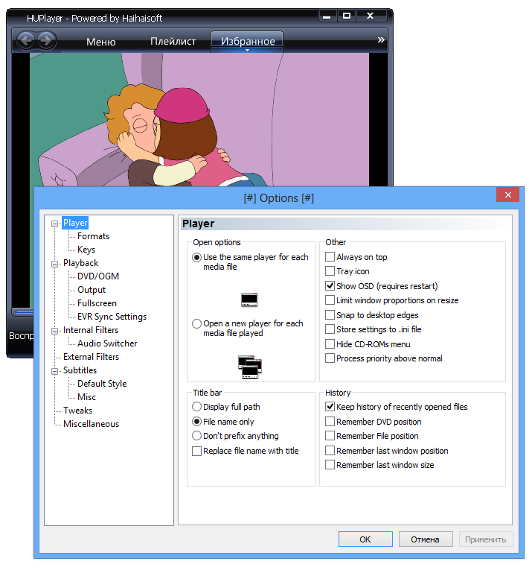Open the DVD/OGM options page
Viewport: 532px width, 570px height.
[98, 276]
